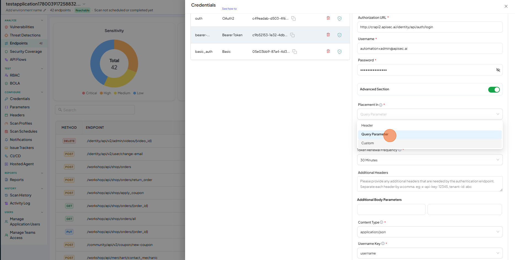This screenshot has width=515, height=260.
Task: Open Issue Trackers in sidebar
Action: (x=22, y=148)
